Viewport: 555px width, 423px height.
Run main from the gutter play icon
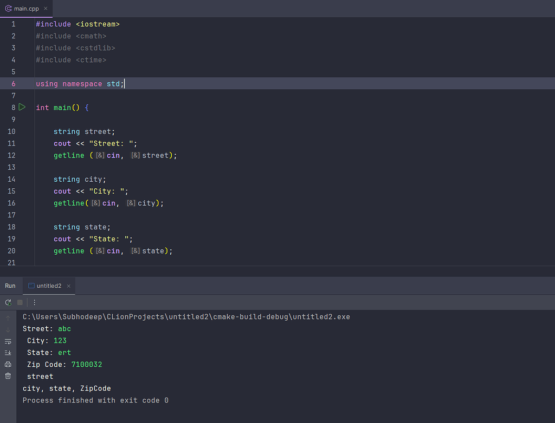(x=22, y=107)
